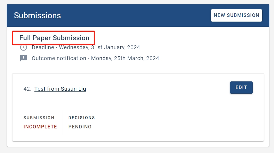The width and height of the screenshot is (274, 153).
Task: Click the submission card's empty area
Action: 157,122
